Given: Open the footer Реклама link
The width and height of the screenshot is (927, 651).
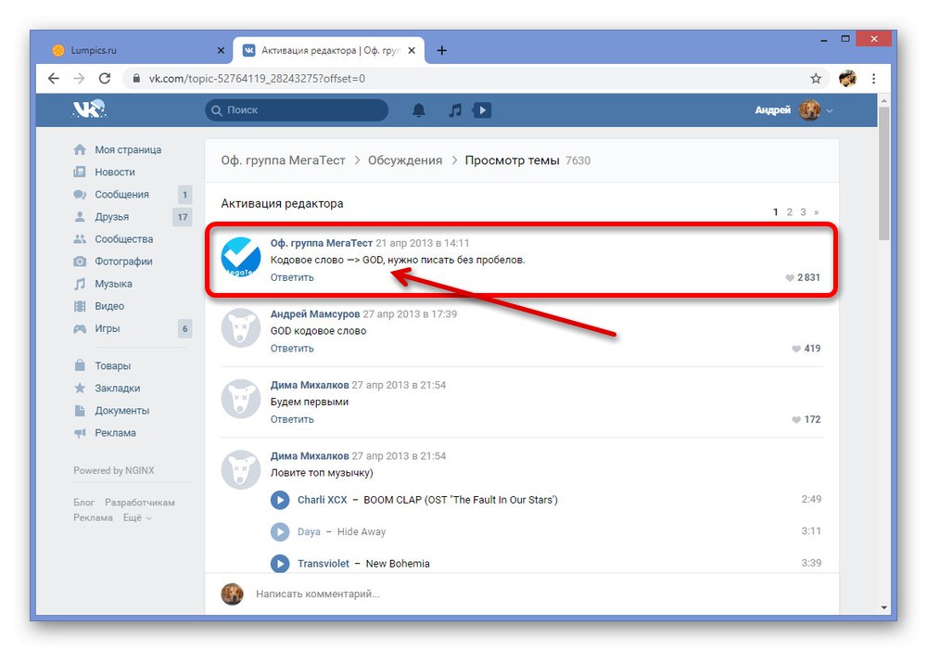Looking at the screenshot, I should (x=93, y=518).
